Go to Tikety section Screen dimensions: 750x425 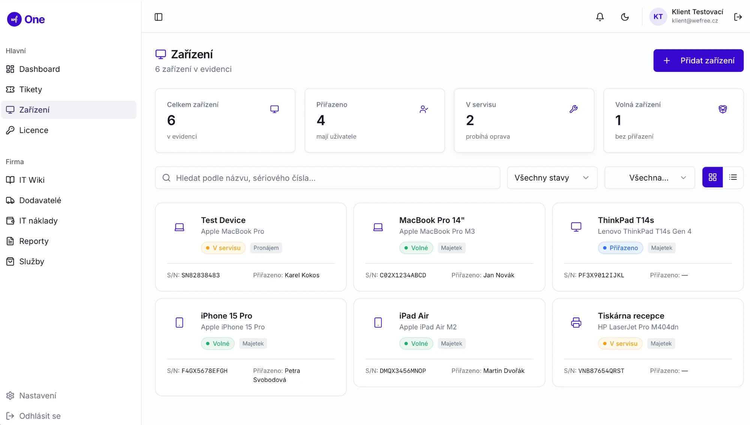click(69, 89)
